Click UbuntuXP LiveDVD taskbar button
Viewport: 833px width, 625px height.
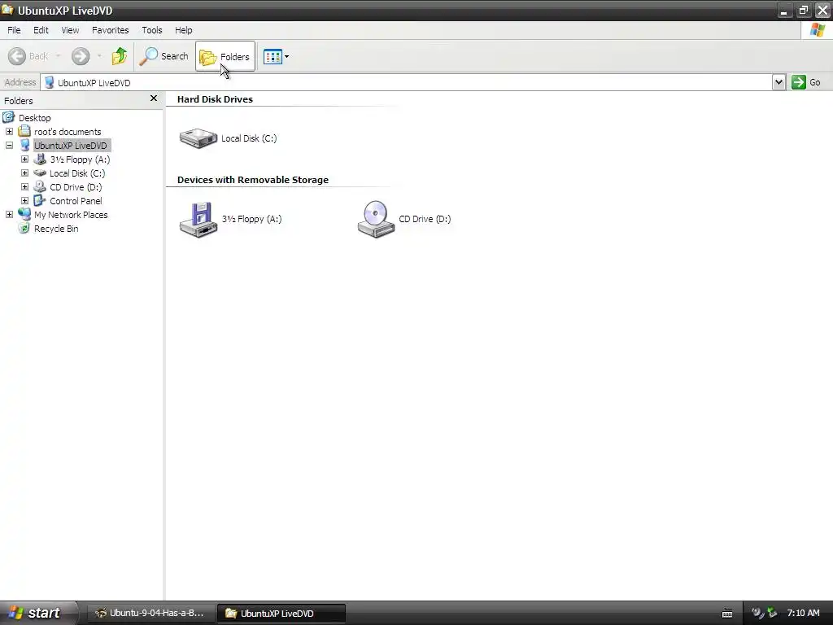[281, 614]
